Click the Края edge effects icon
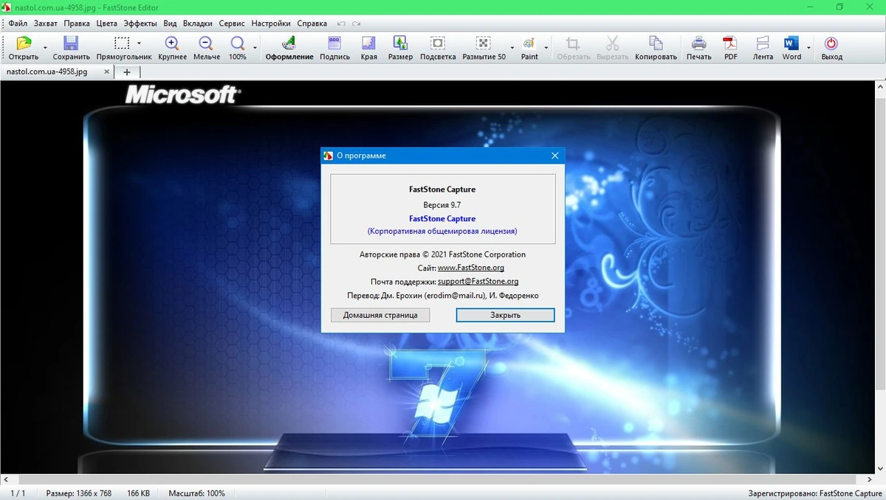The image size is (886, 500). 368,44
